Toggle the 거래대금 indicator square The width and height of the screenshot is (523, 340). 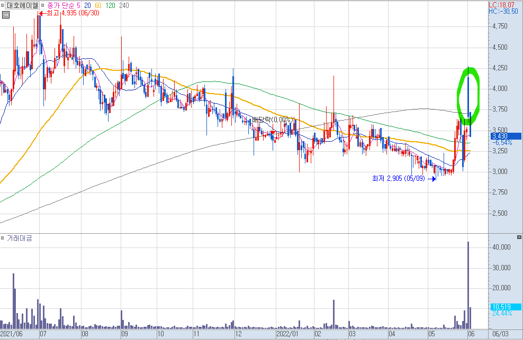click(x=2, y=238)
